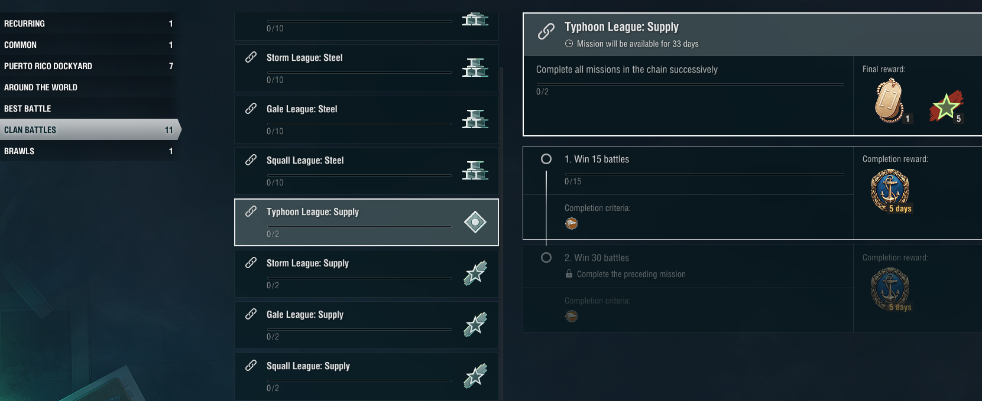Click the star reward icon for Storm League: Supply
The width and height of the screenshot is (982, 401).
tap(475, 273)
